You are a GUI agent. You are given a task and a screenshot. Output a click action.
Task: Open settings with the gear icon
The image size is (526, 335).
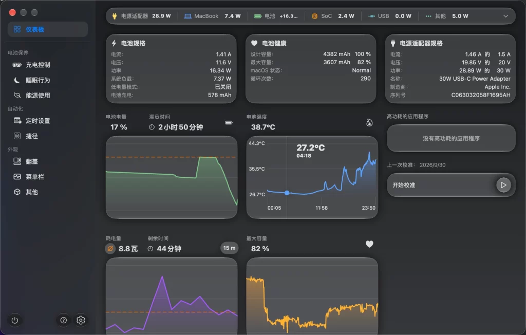coord(81,320)
